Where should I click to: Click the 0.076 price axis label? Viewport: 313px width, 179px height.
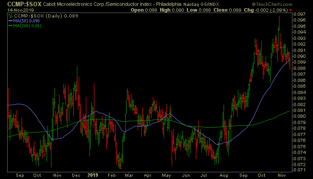click(300, 141)
